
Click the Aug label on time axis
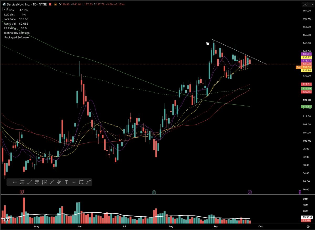171,226
